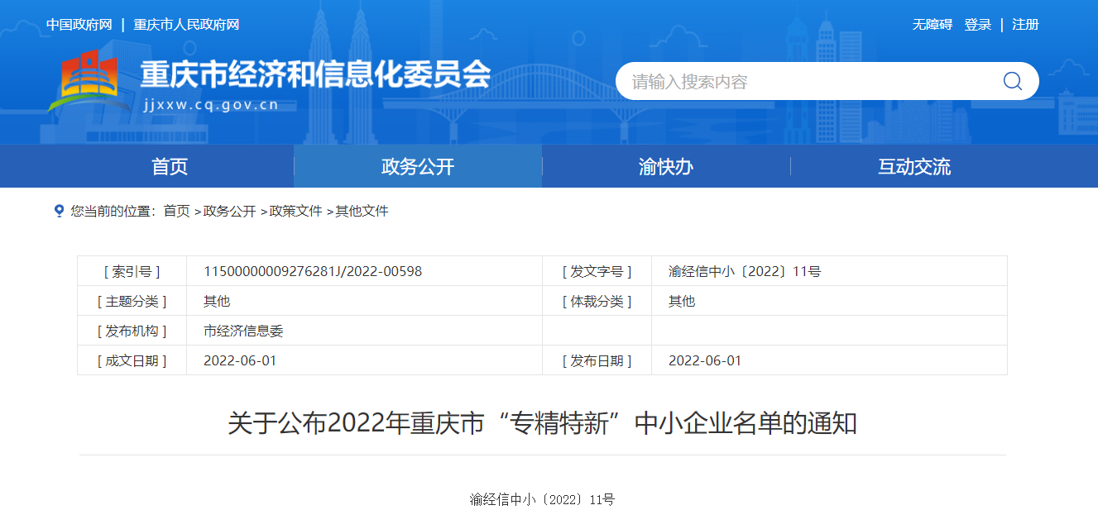1098x529 pixels.
Task: Click the 登录 login link
Action: pos(977,25)
